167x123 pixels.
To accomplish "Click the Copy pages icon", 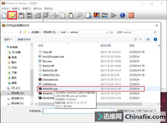I will 63,15.
